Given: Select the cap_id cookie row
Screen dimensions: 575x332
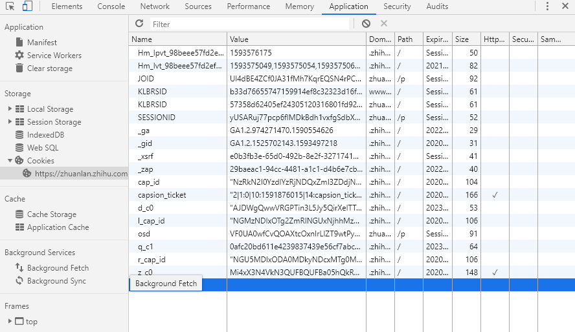Looking at the screenshot, I should [x=352, y=182].
